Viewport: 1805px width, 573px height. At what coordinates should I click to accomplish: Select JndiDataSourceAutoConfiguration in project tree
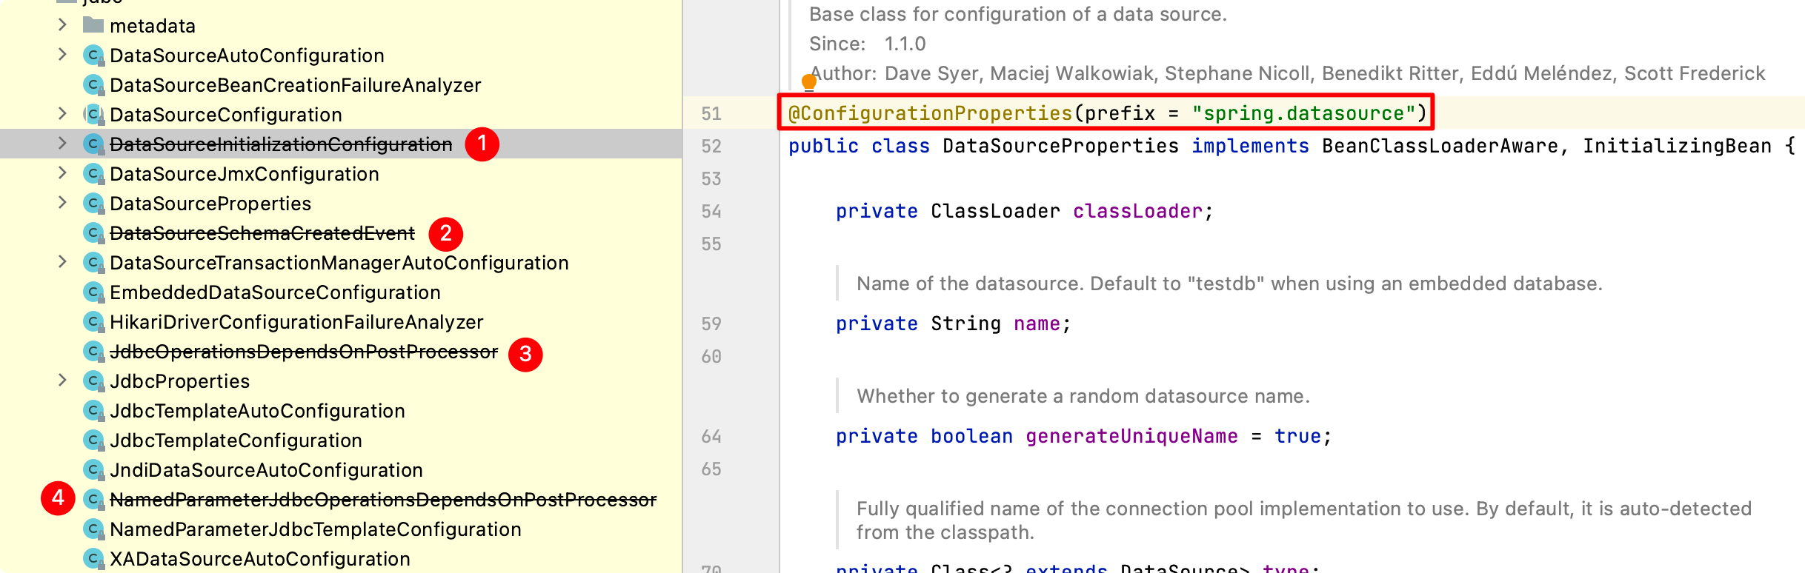click(266, 470)
